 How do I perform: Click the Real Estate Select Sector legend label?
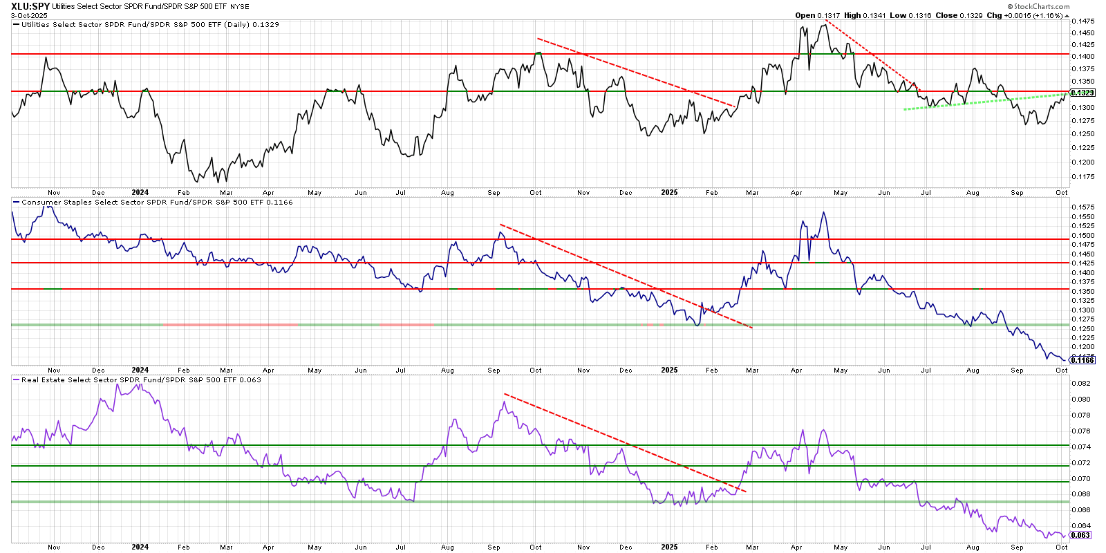(x=141, y=379)
